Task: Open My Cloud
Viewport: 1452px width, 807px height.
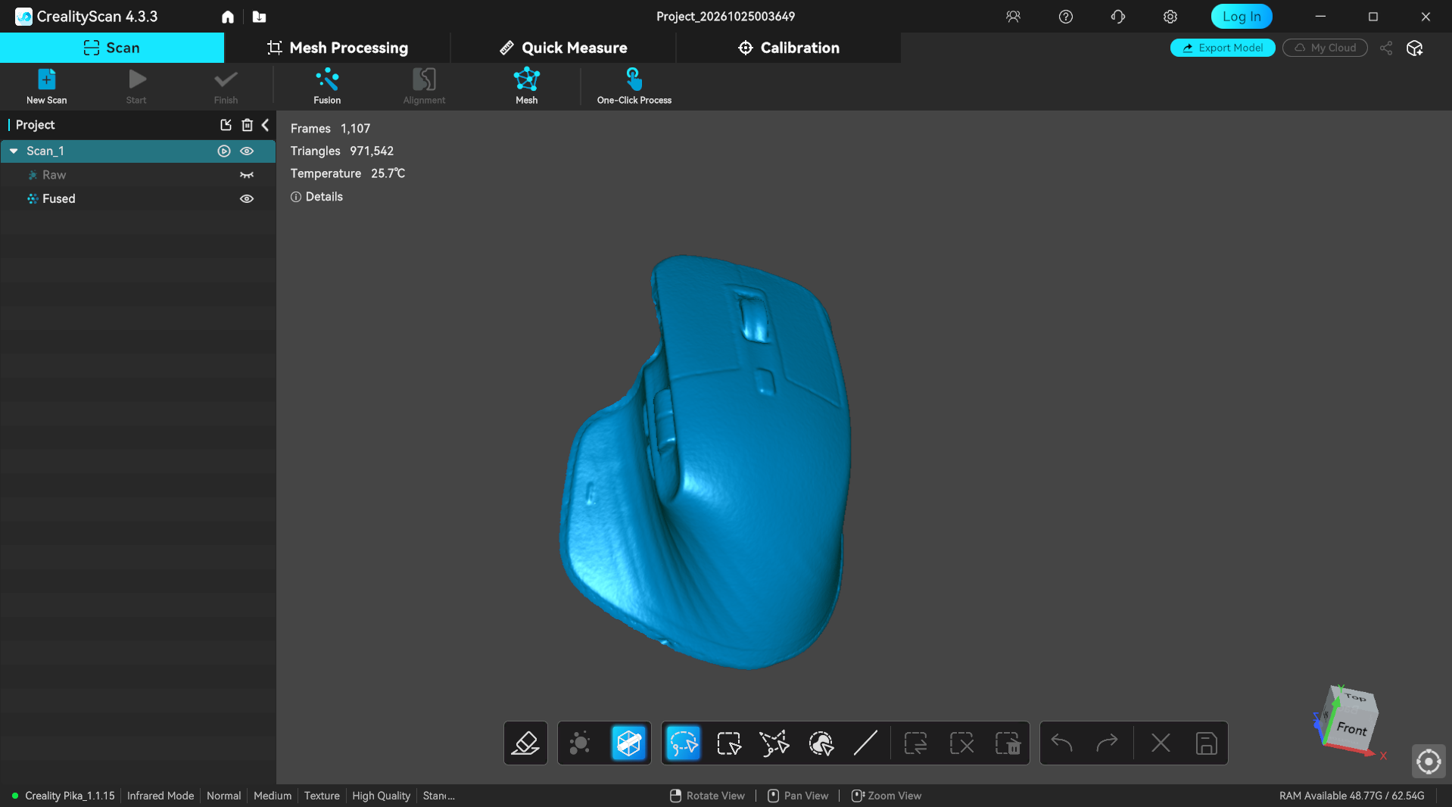Action: [x=1325, y=48]
